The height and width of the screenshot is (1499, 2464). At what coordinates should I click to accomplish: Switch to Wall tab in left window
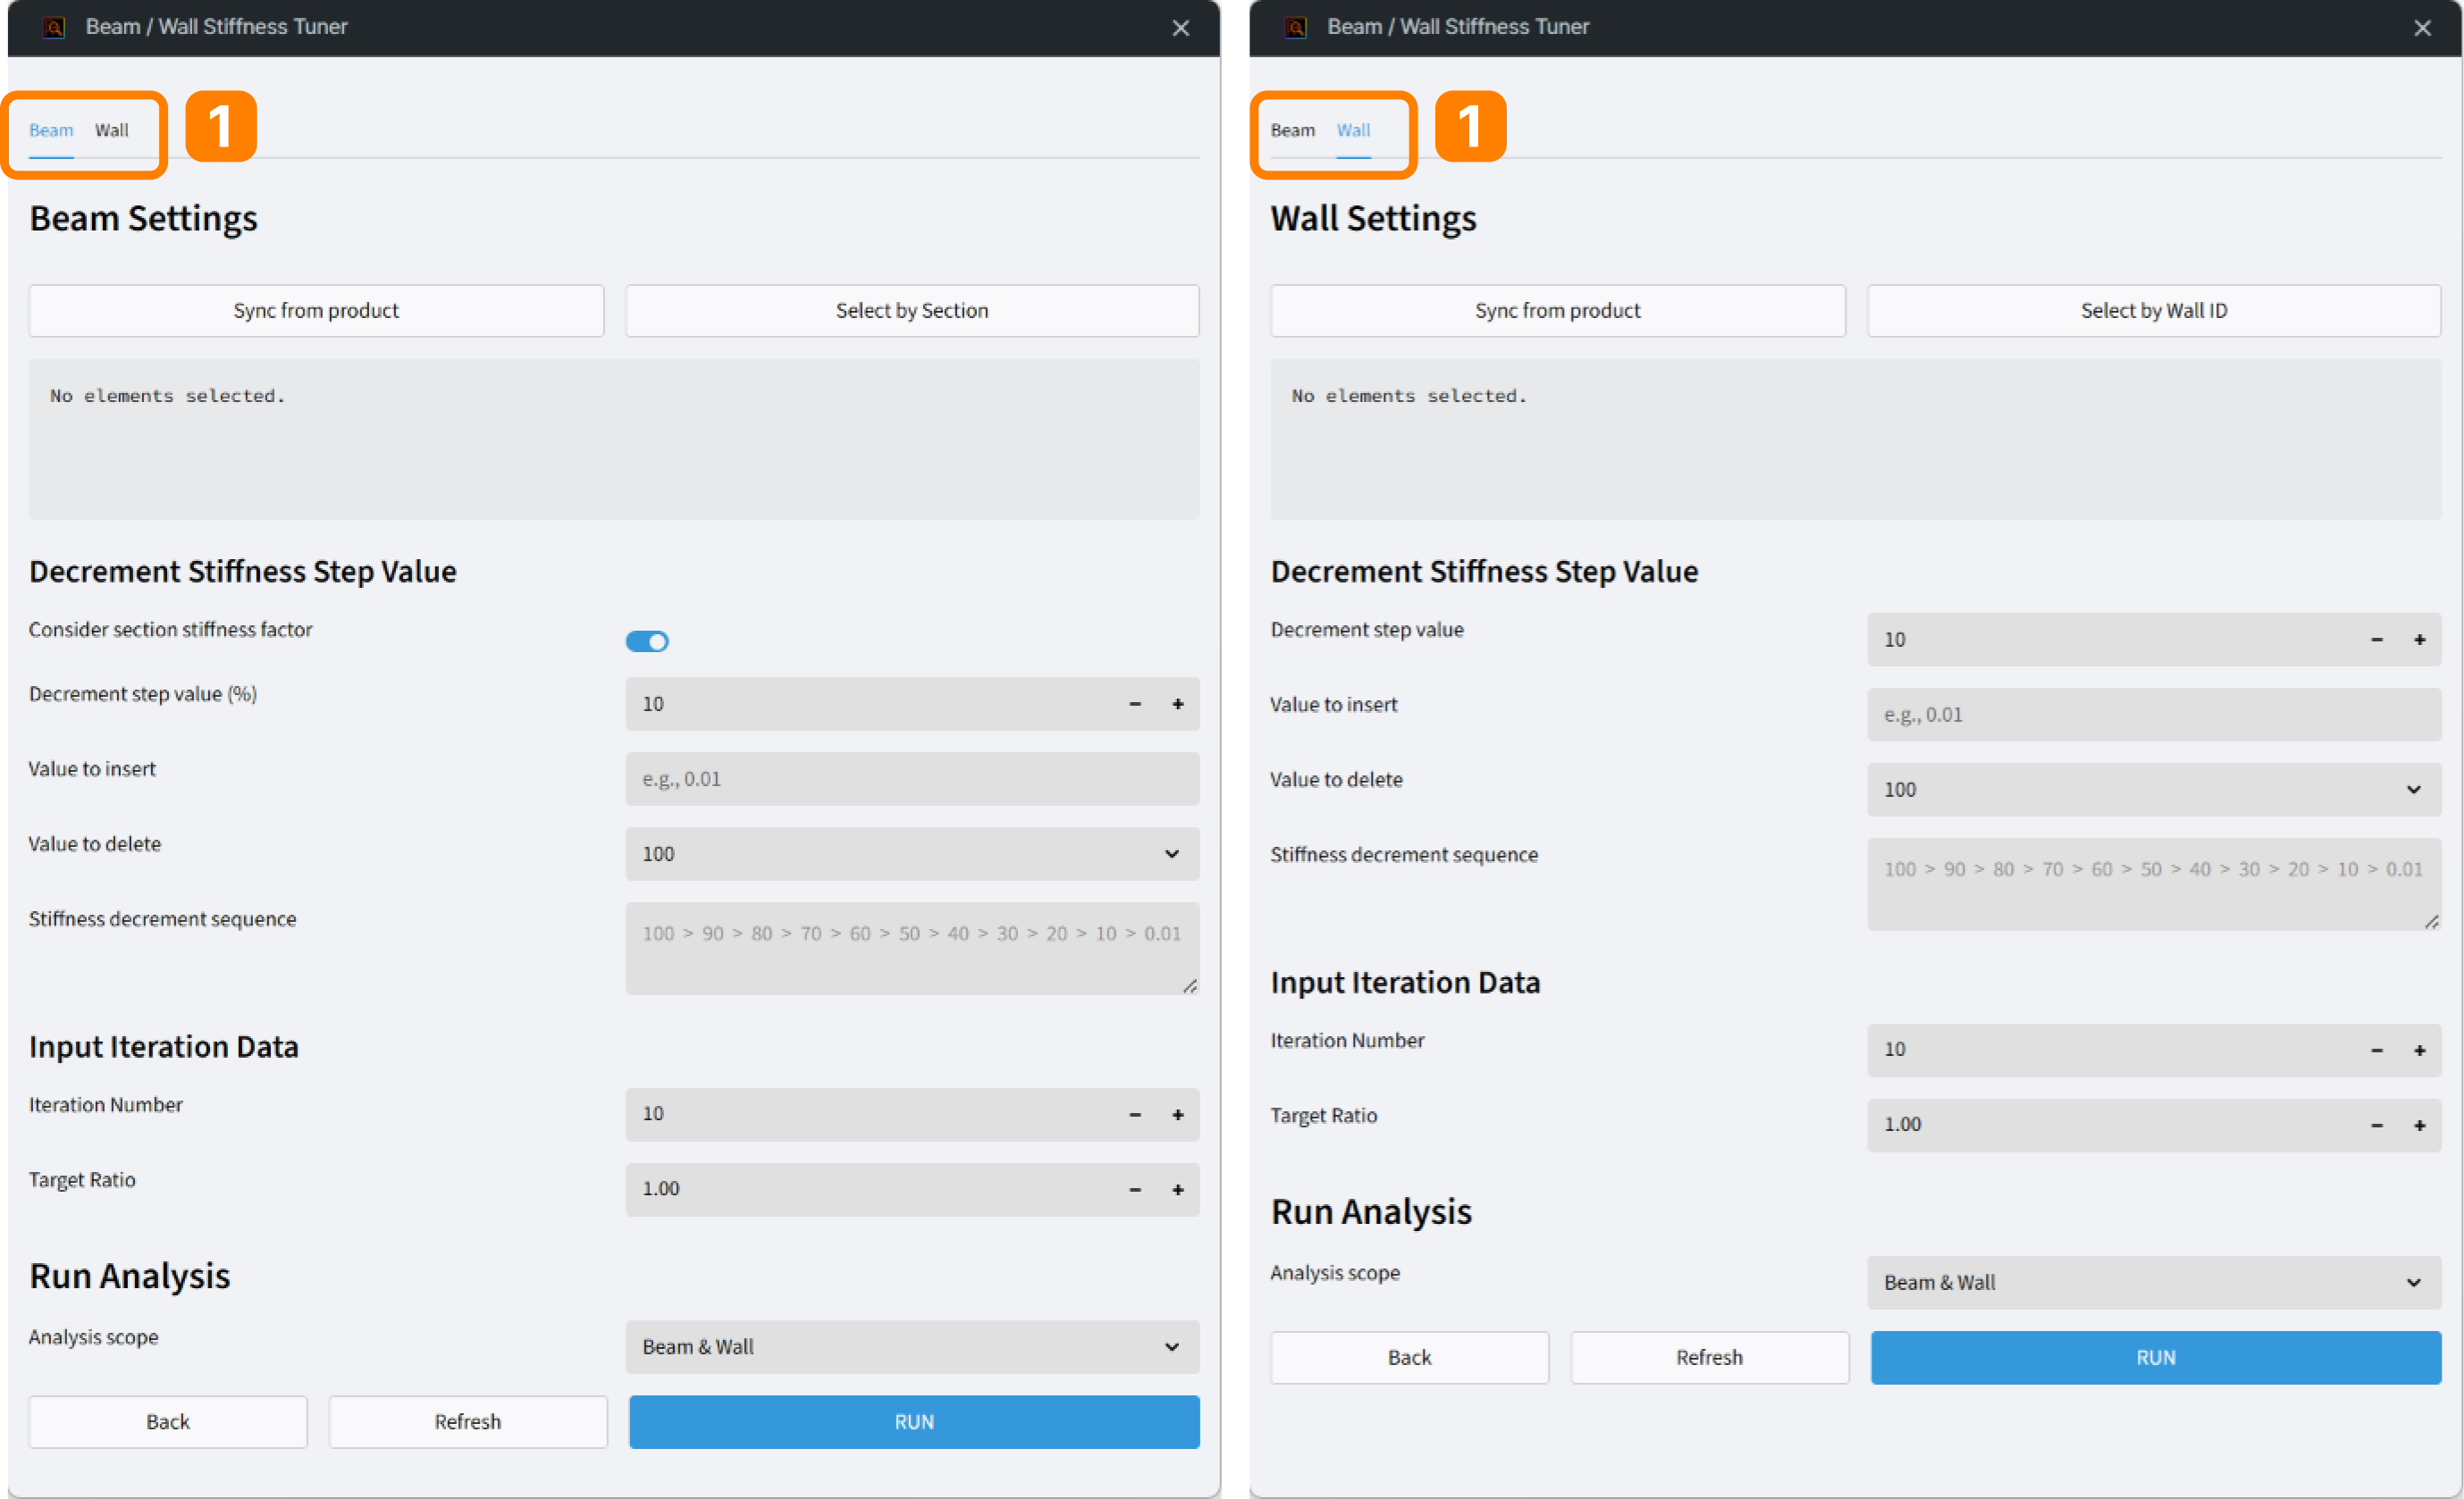coord(112,130)
